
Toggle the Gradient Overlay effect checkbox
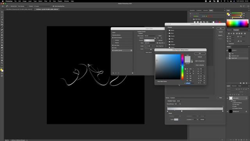tap(113, 51)
